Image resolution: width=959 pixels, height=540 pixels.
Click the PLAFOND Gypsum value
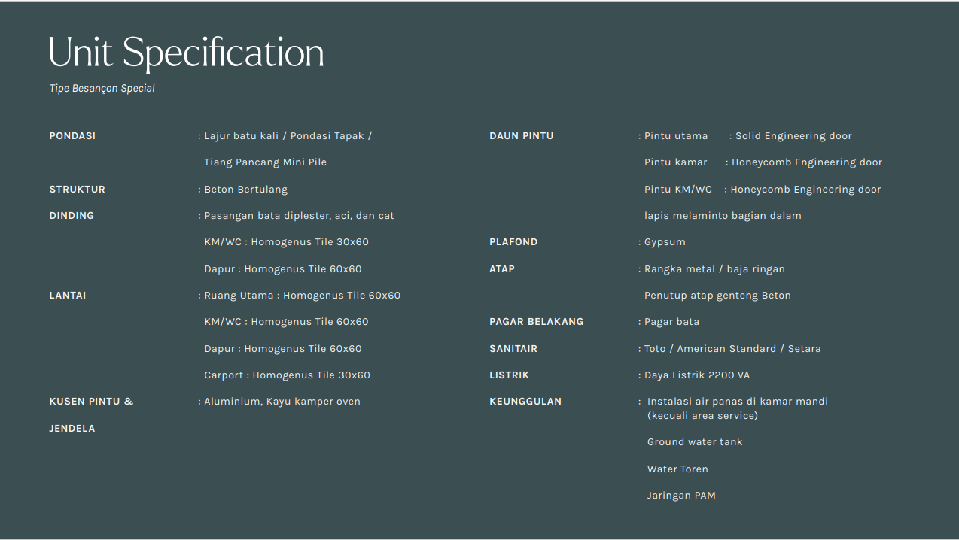click(x=665, y=242)
